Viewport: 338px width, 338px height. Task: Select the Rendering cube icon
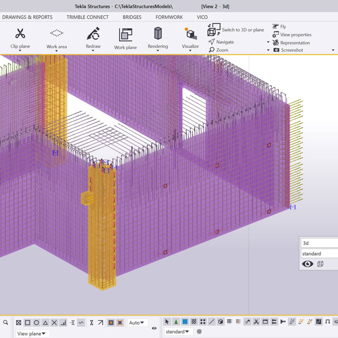(x=158, y=33)
